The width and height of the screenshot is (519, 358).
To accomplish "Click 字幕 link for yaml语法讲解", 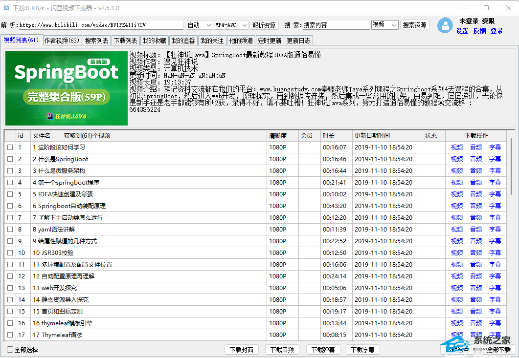I will pyautogui.click(x=495, y=229).
